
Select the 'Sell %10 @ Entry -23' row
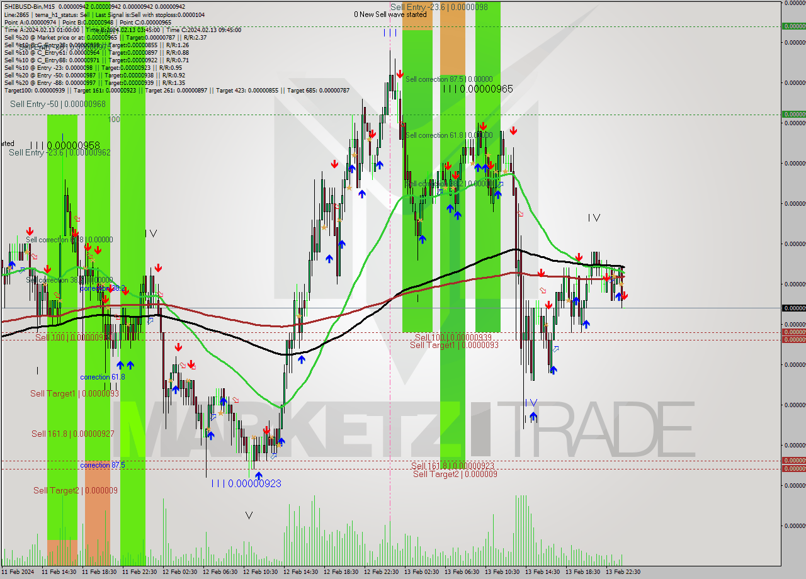(93, 67)
